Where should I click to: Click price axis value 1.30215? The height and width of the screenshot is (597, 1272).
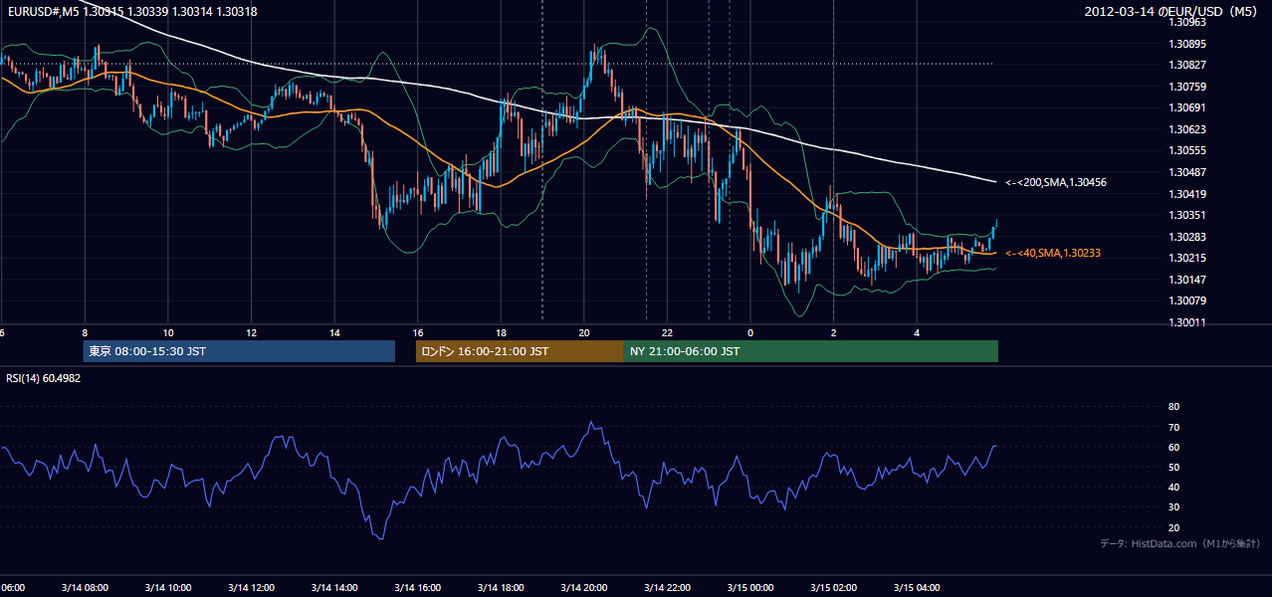click(x=1186, y=258)
